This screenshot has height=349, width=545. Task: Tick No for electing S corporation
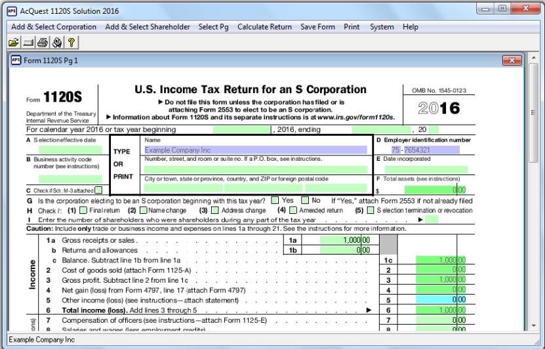coord(305,200)
